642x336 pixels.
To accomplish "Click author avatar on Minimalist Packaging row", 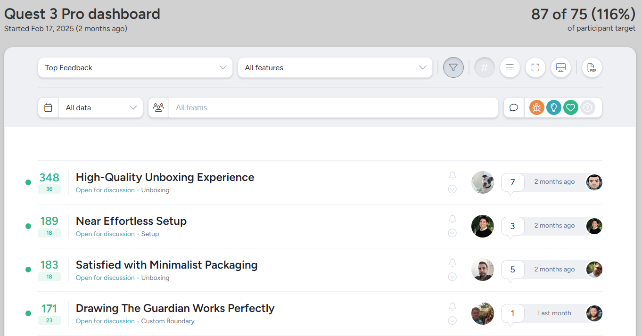I will tap(483, 270).
